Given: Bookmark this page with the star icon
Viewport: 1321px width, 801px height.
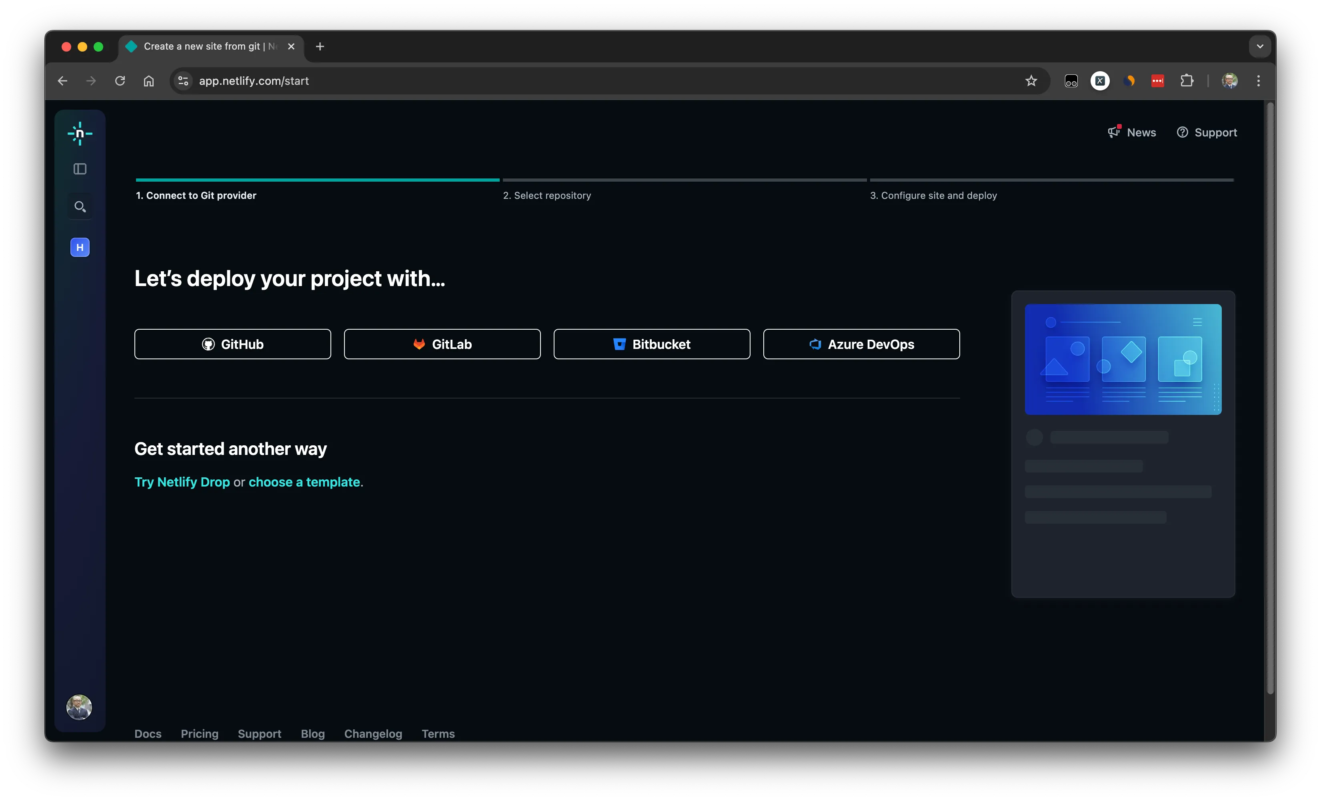Looking at the screenshot, I should tap(1031, 81).
